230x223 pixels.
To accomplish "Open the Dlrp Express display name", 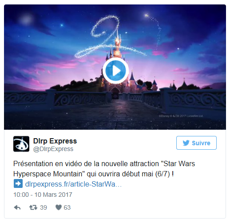I will pyautogui.click(x=55, y=141).
